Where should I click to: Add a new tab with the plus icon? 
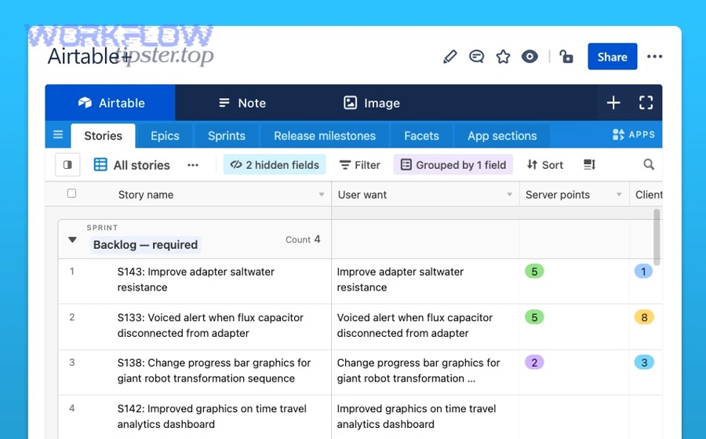tap(613, 103)
